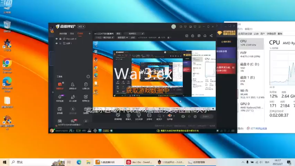Open the Recycle Bin on the desktop
Screen dimensions: 295x166
tap(7, 26)
